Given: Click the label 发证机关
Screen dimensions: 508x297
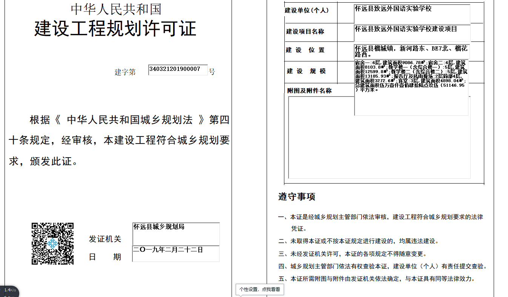Looking at the screenshot, I should [105, 239].
